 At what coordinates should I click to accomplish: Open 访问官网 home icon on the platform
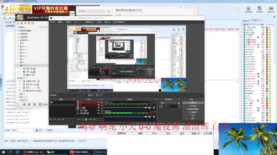click(x=259, y=10)
